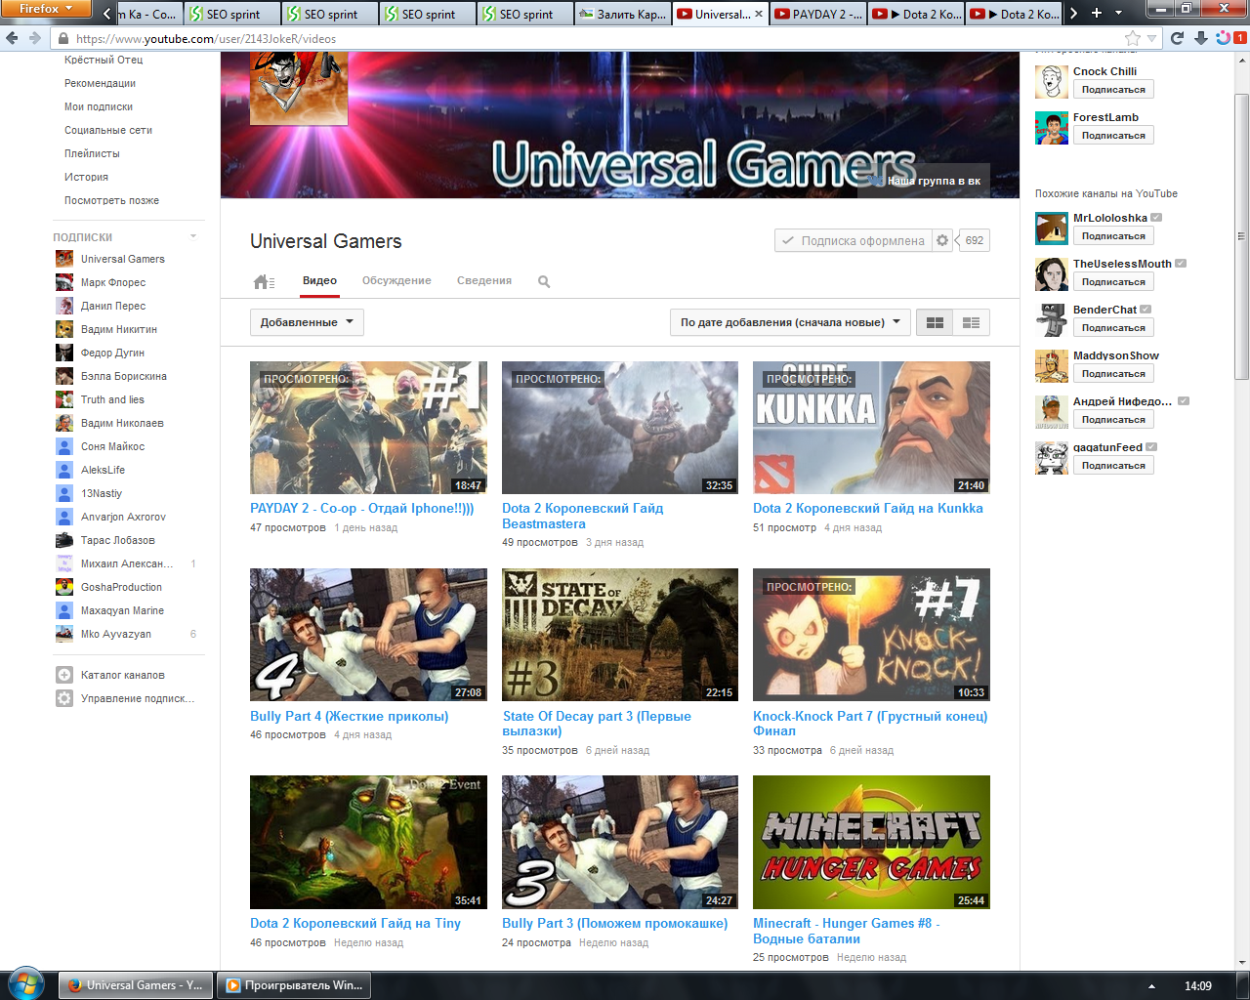Open qaqatunFeed channel avatar
This screenshot has height=1000, width=1250.
[x=1052, y=458]
